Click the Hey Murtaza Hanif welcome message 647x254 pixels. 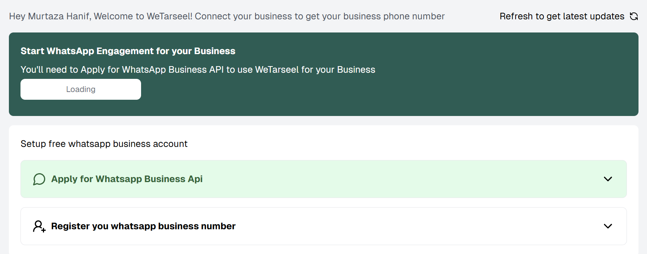coord(227,16)
